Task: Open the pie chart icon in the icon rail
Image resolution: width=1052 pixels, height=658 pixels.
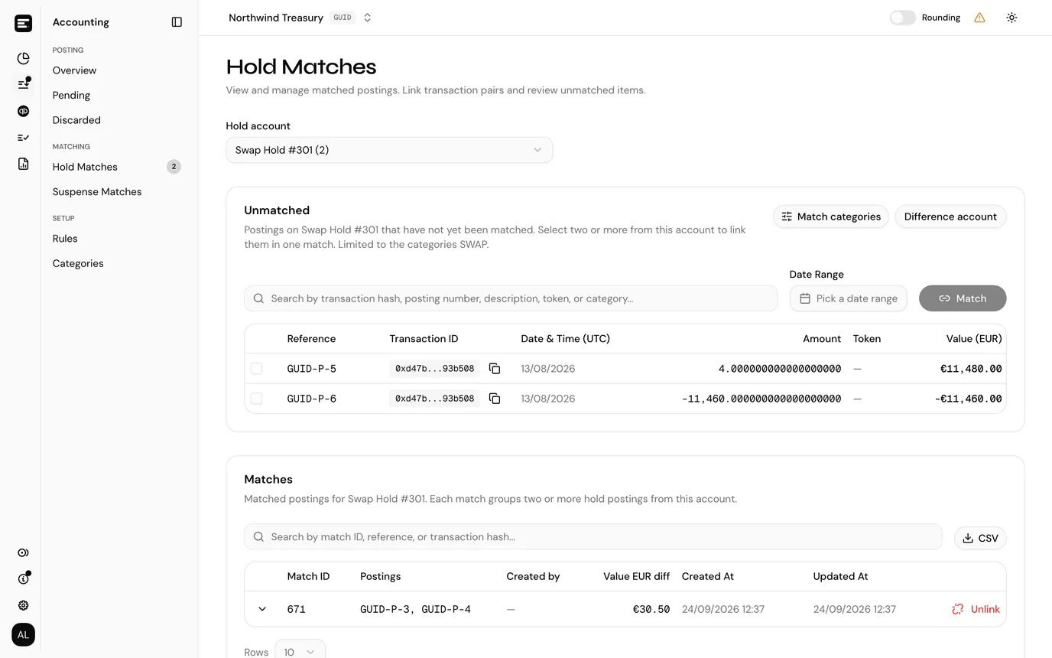Action: [x=23, y=58]
